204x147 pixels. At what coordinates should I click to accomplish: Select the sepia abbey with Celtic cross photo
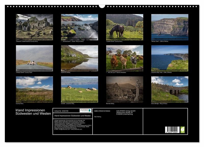click(x=124, y=89)
